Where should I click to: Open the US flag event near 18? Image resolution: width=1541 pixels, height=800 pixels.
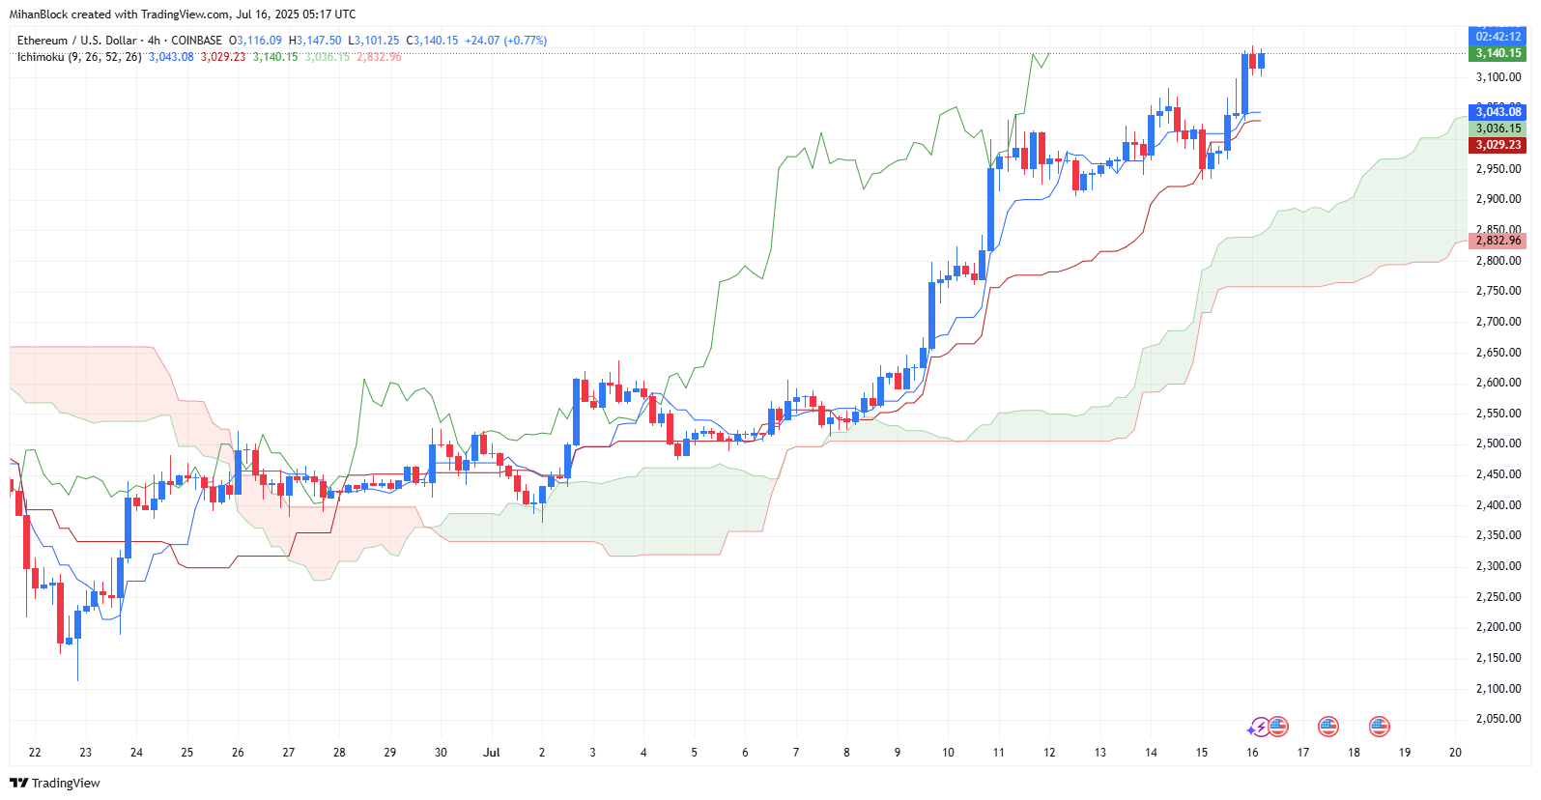[x=1380, y=726]
